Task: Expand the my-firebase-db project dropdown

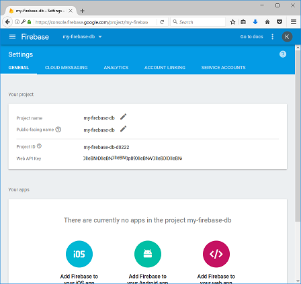Action: tap(82, 37)
